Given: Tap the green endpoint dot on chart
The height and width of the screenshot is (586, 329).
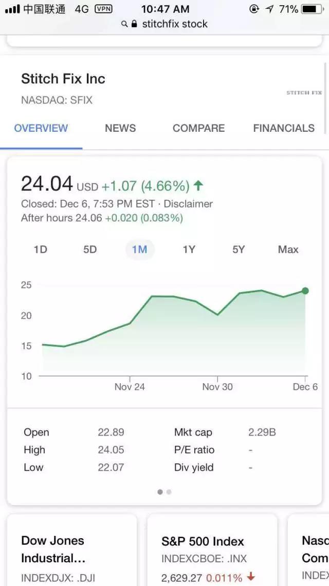Looking at the screenshot, I should [x=305, y=291].
